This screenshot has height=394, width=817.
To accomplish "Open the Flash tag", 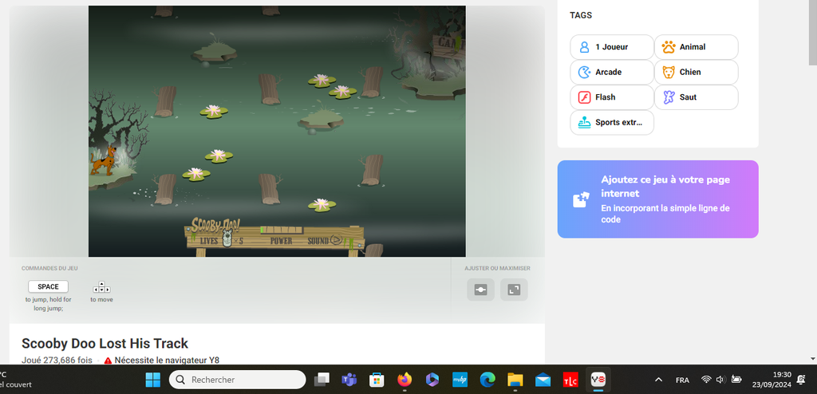I will click(611, 97).
